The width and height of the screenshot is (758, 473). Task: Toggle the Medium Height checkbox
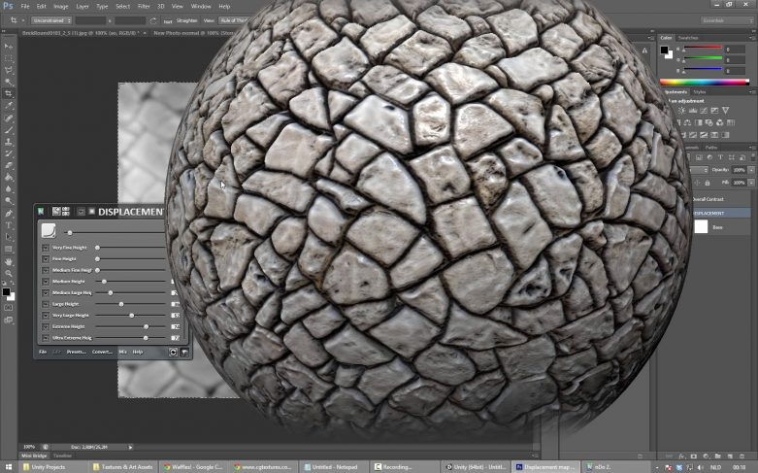46,282
